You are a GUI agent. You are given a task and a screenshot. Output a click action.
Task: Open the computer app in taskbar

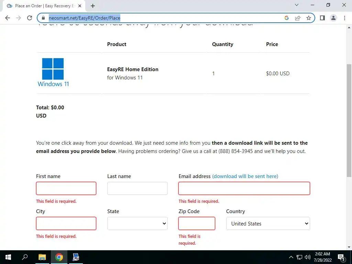(x=76, y=257)
